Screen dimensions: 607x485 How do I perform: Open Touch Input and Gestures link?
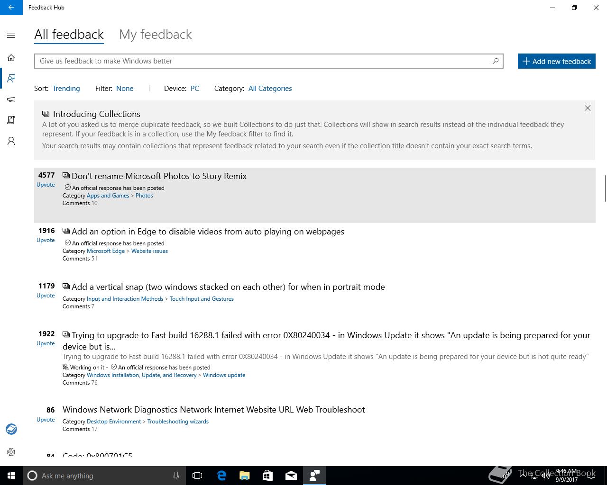[202, 299]
